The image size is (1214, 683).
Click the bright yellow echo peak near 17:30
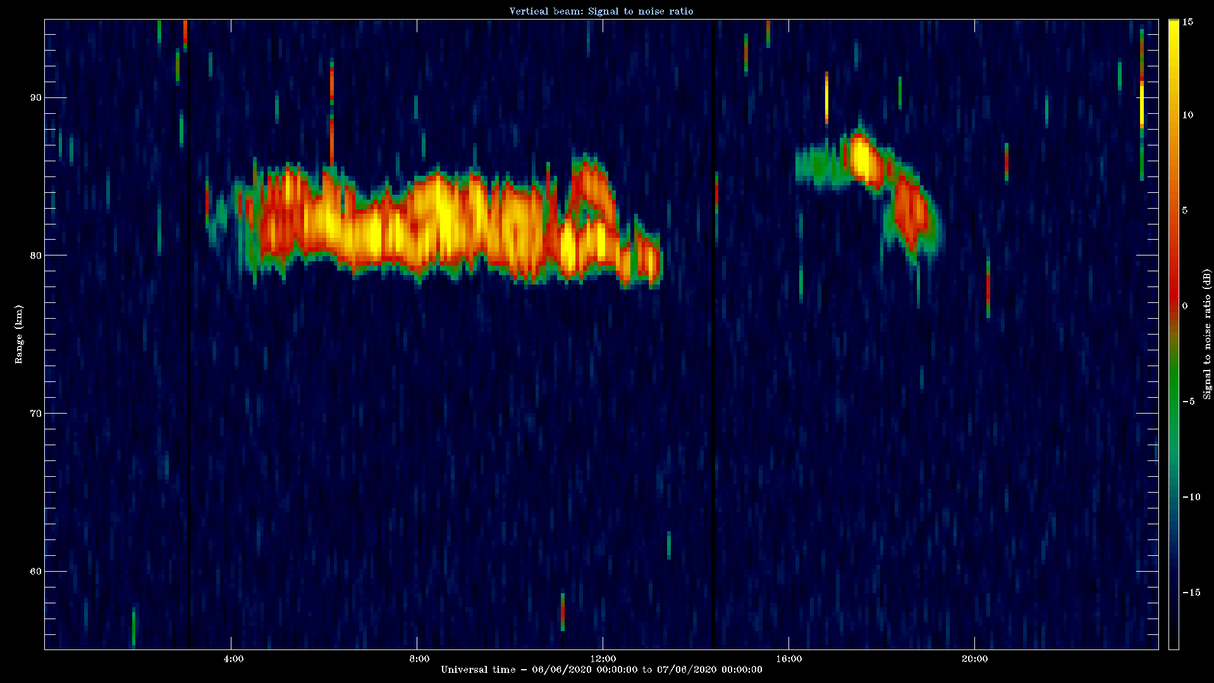861,158
